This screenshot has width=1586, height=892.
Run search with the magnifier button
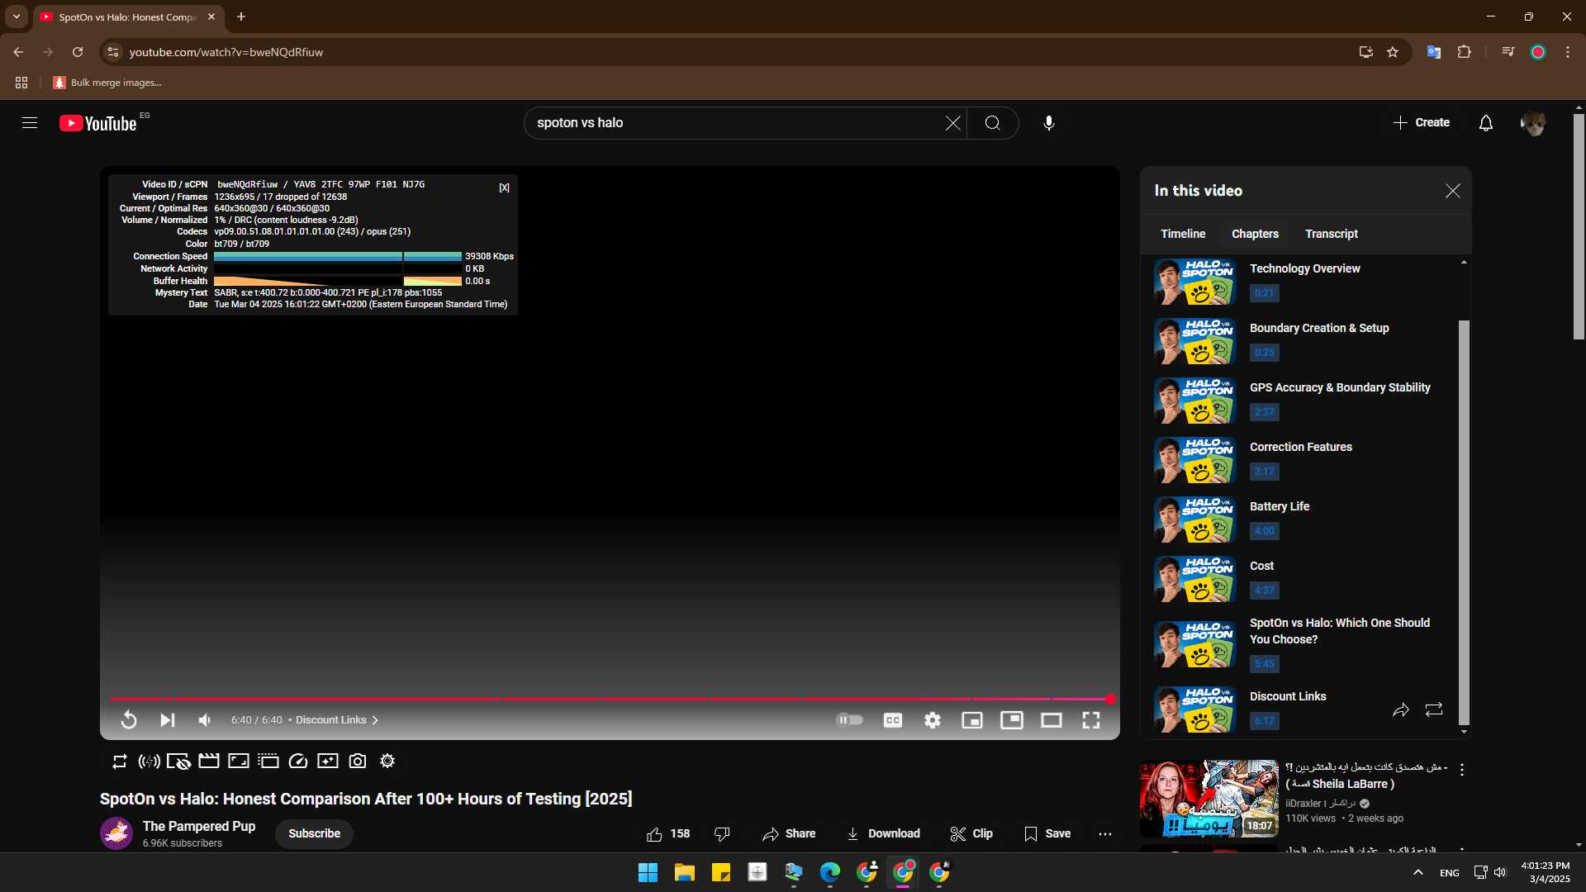[993, 123]
